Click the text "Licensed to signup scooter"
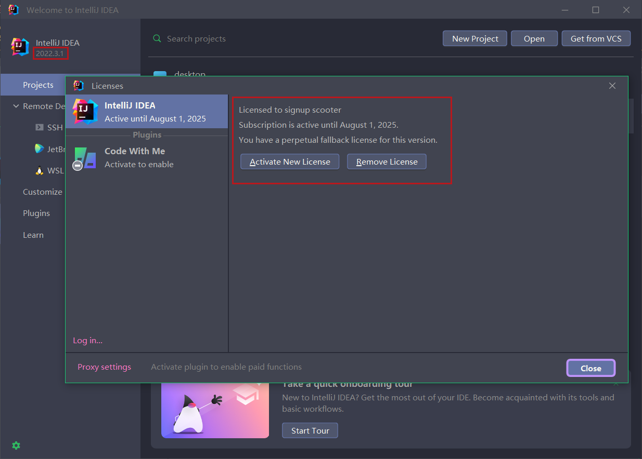 point(290,110)
